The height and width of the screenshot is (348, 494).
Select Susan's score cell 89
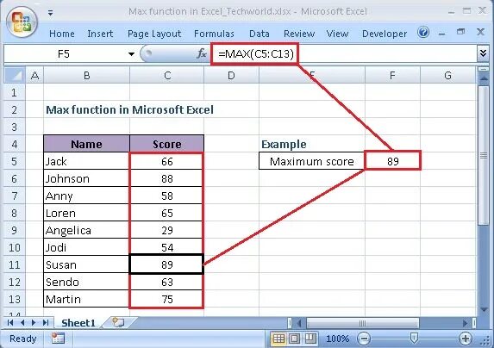[167, 264]
